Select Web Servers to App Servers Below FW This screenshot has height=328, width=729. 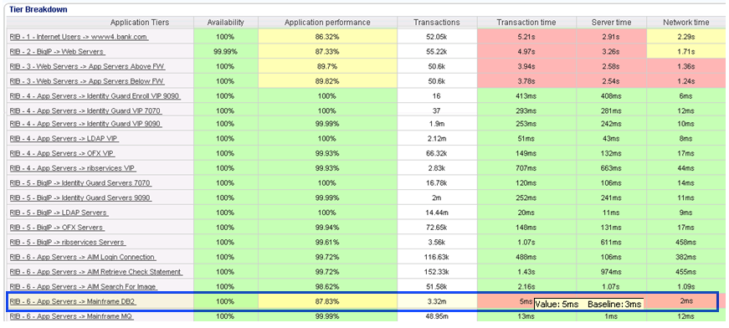point(87,81)
